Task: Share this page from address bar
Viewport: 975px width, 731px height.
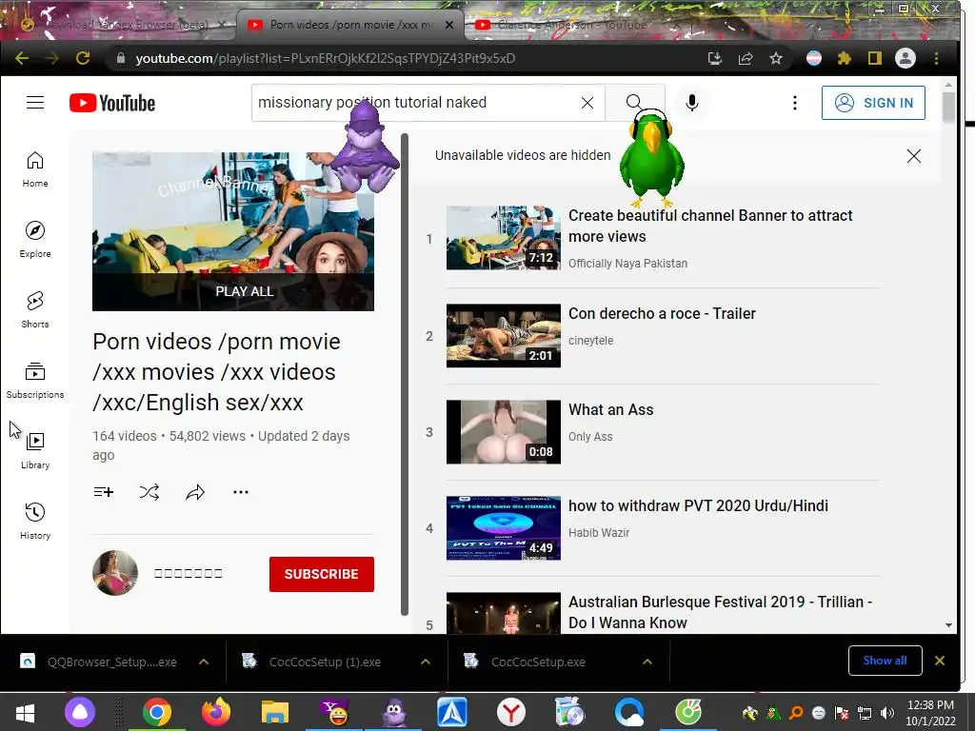Action: click(x=745, y=58)
